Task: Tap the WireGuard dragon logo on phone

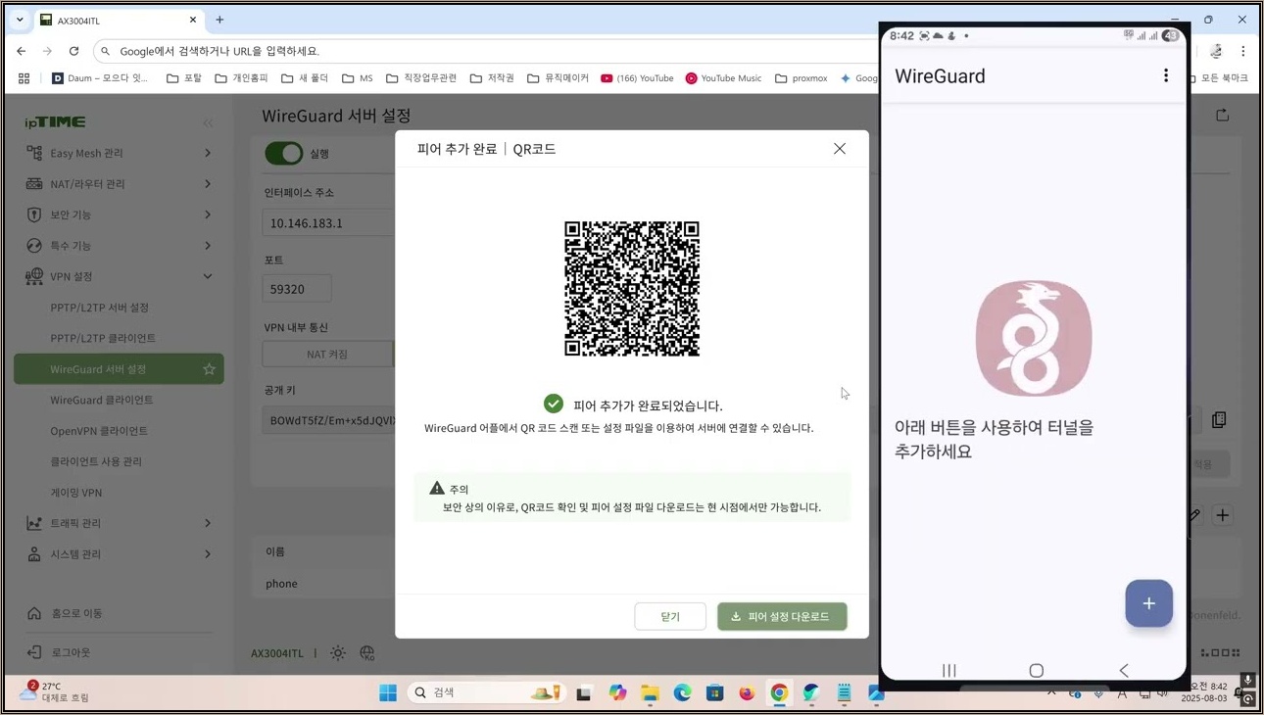Action: point(1034,339)
